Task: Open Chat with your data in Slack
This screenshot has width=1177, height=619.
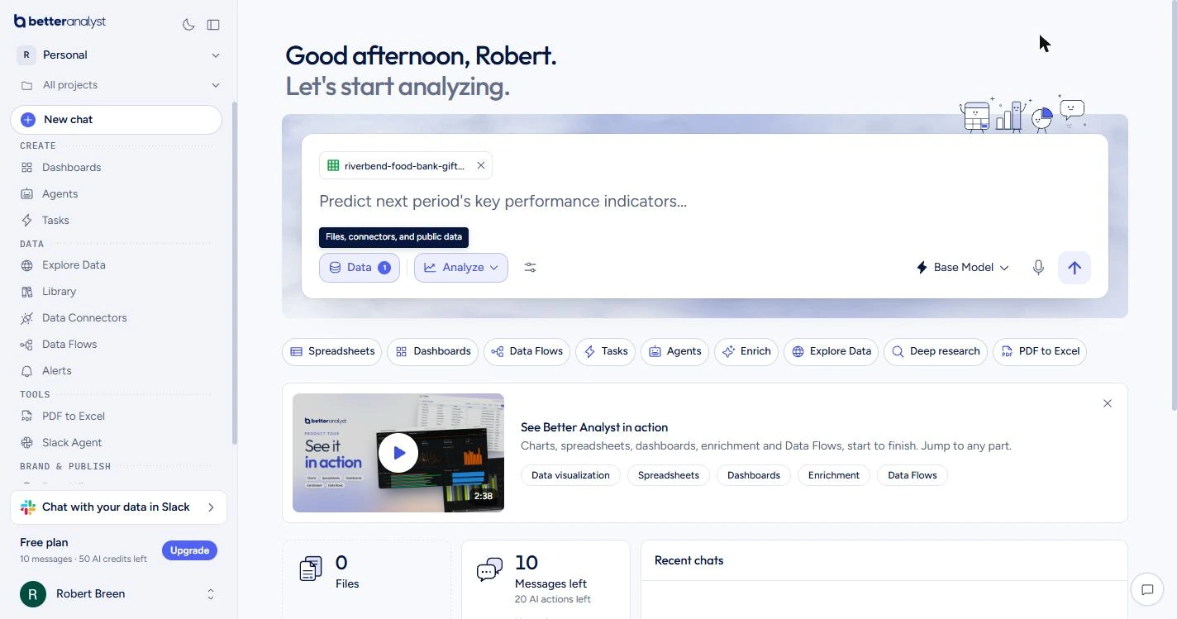Action: [118, 507]
